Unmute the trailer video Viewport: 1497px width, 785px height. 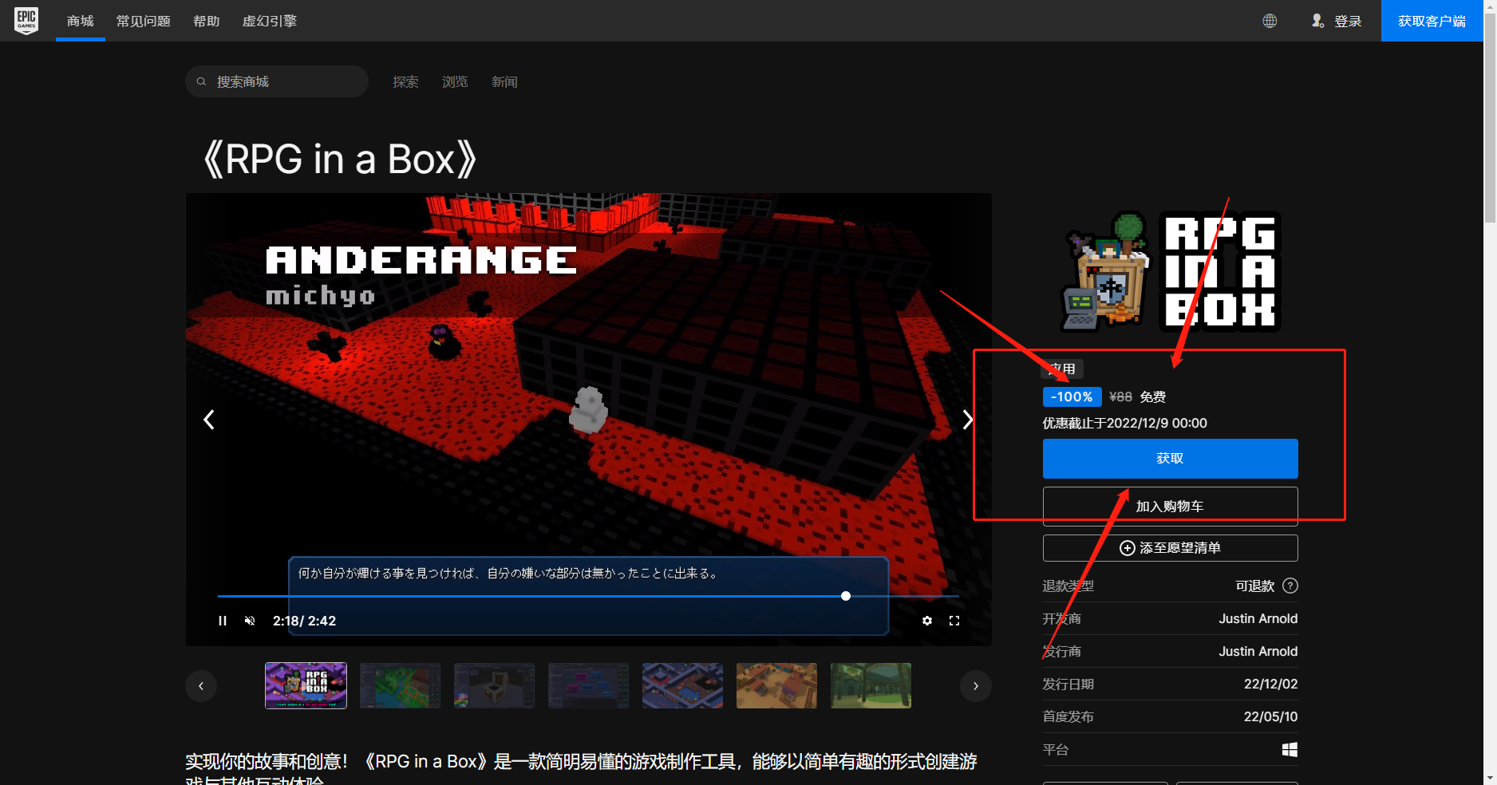click(x=250, y=620)
